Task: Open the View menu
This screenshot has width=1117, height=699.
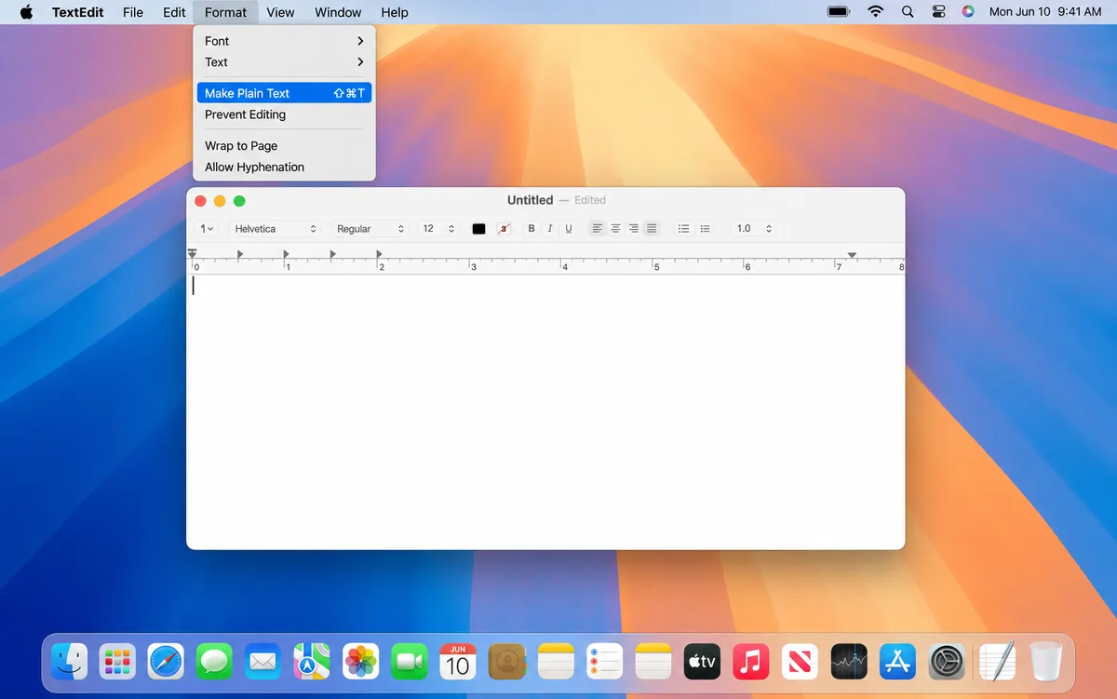Action: [280, 12]
